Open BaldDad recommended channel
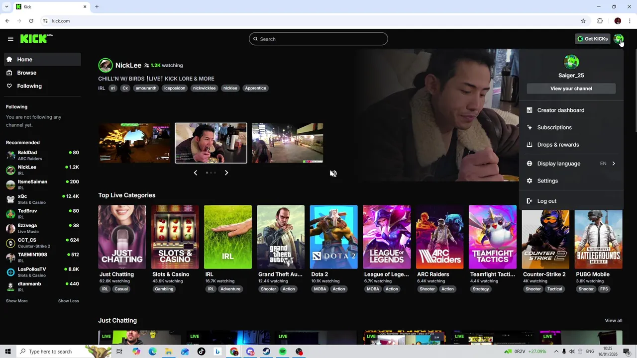637x358 pixels. pos(42,155)
